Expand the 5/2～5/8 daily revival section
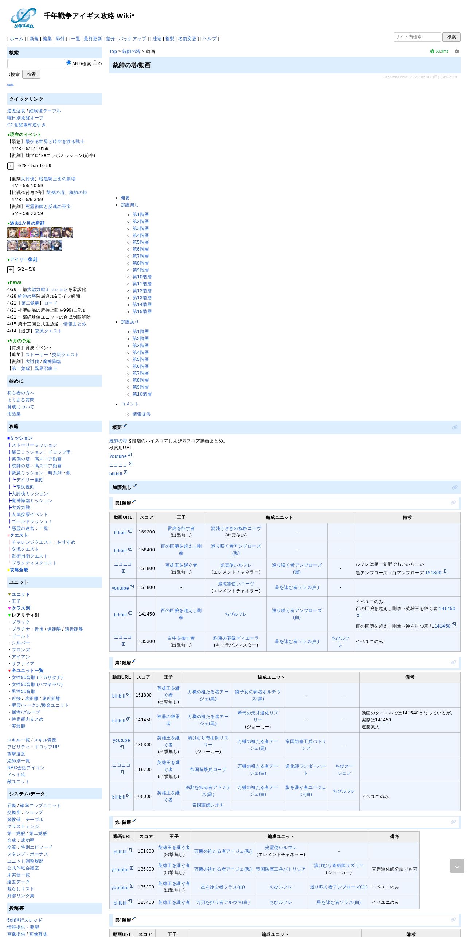Image resolution: width=468 pixels, height=937 pixels. [x=11, y=270]
